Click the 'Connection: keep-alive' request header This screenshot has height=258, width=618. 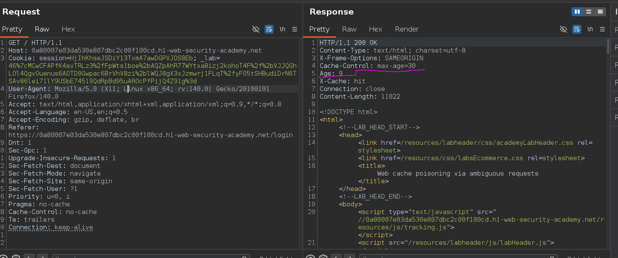tap(51, 227)
